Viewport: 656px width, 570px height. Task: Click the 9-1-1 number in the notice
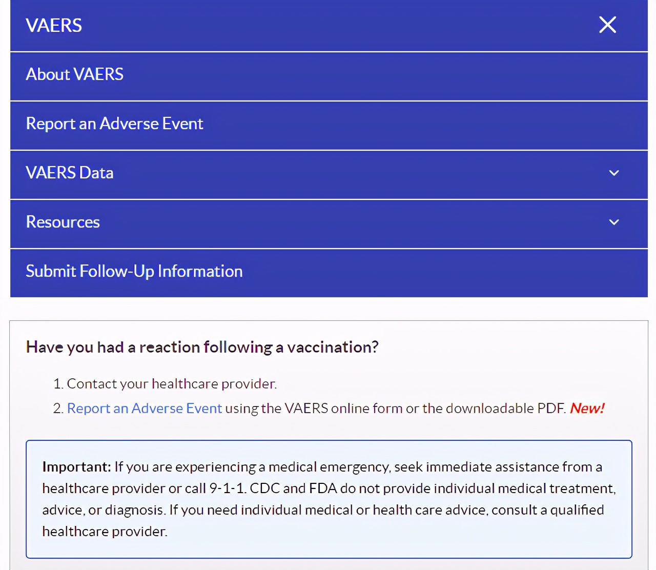point(228,488)
